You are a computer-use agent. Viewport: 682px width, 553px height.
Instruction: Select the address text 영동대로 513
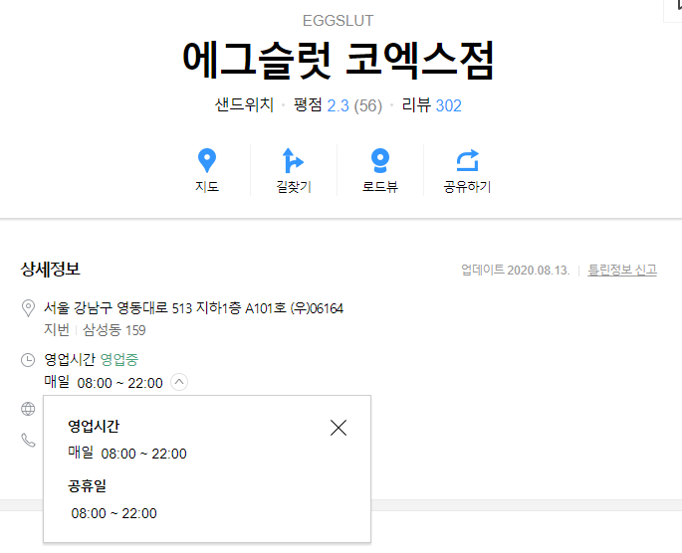pos(154,308)
